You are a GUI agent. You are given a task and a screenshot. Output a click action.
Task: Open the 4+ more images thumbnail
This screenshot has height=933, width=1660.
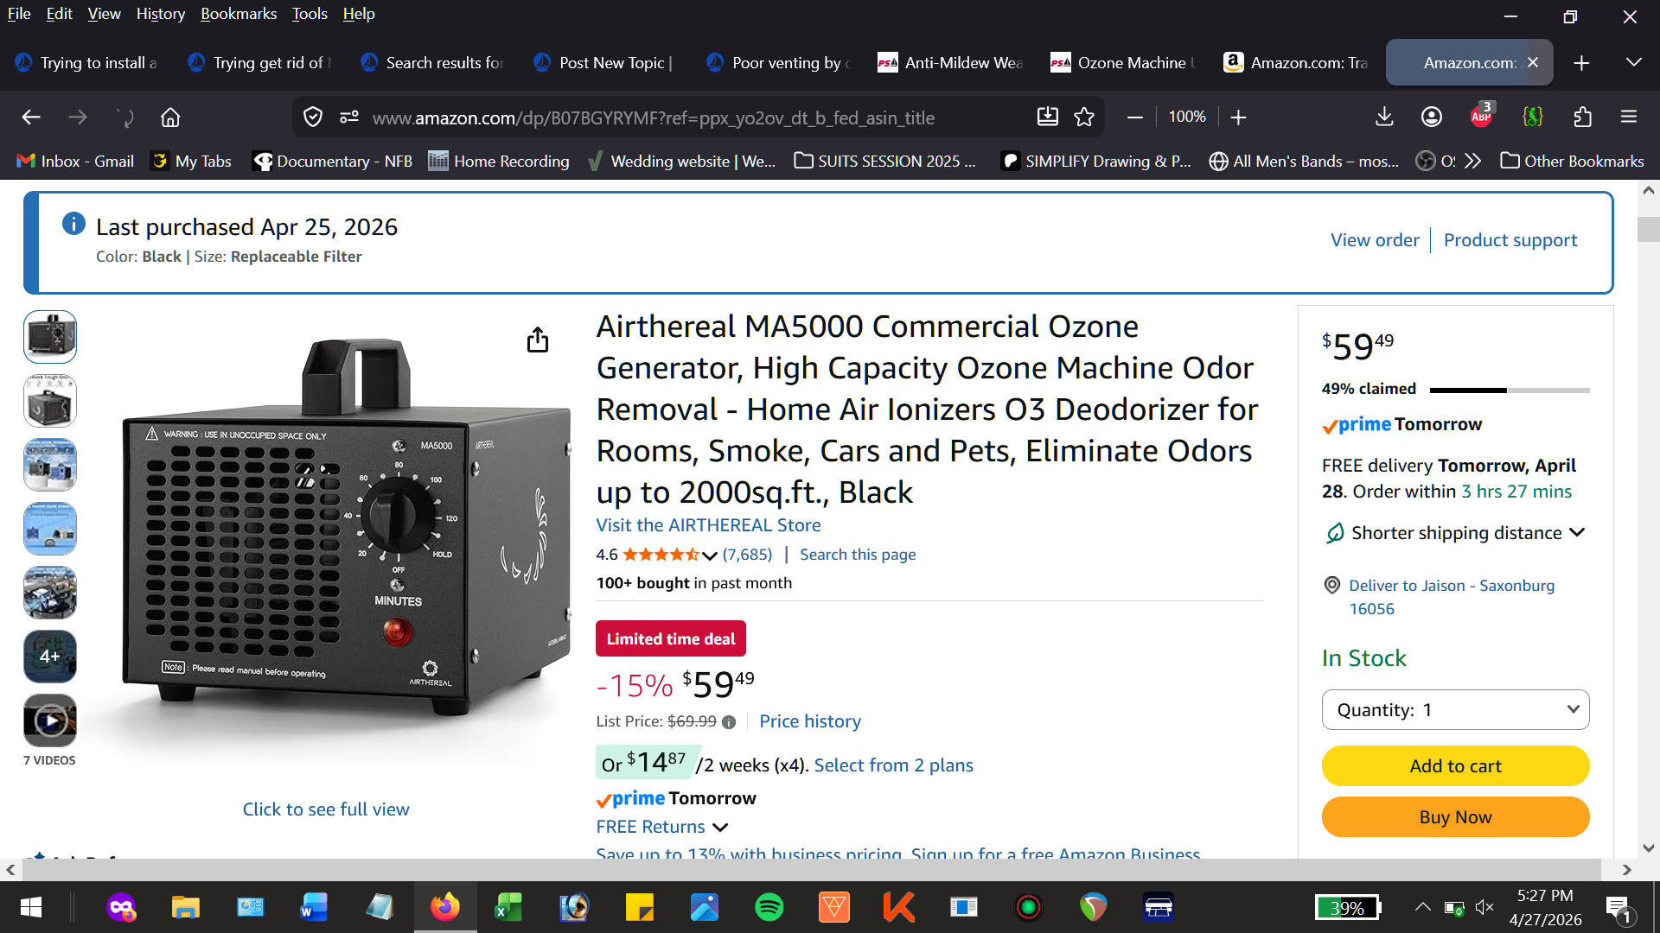click(50, 657)
